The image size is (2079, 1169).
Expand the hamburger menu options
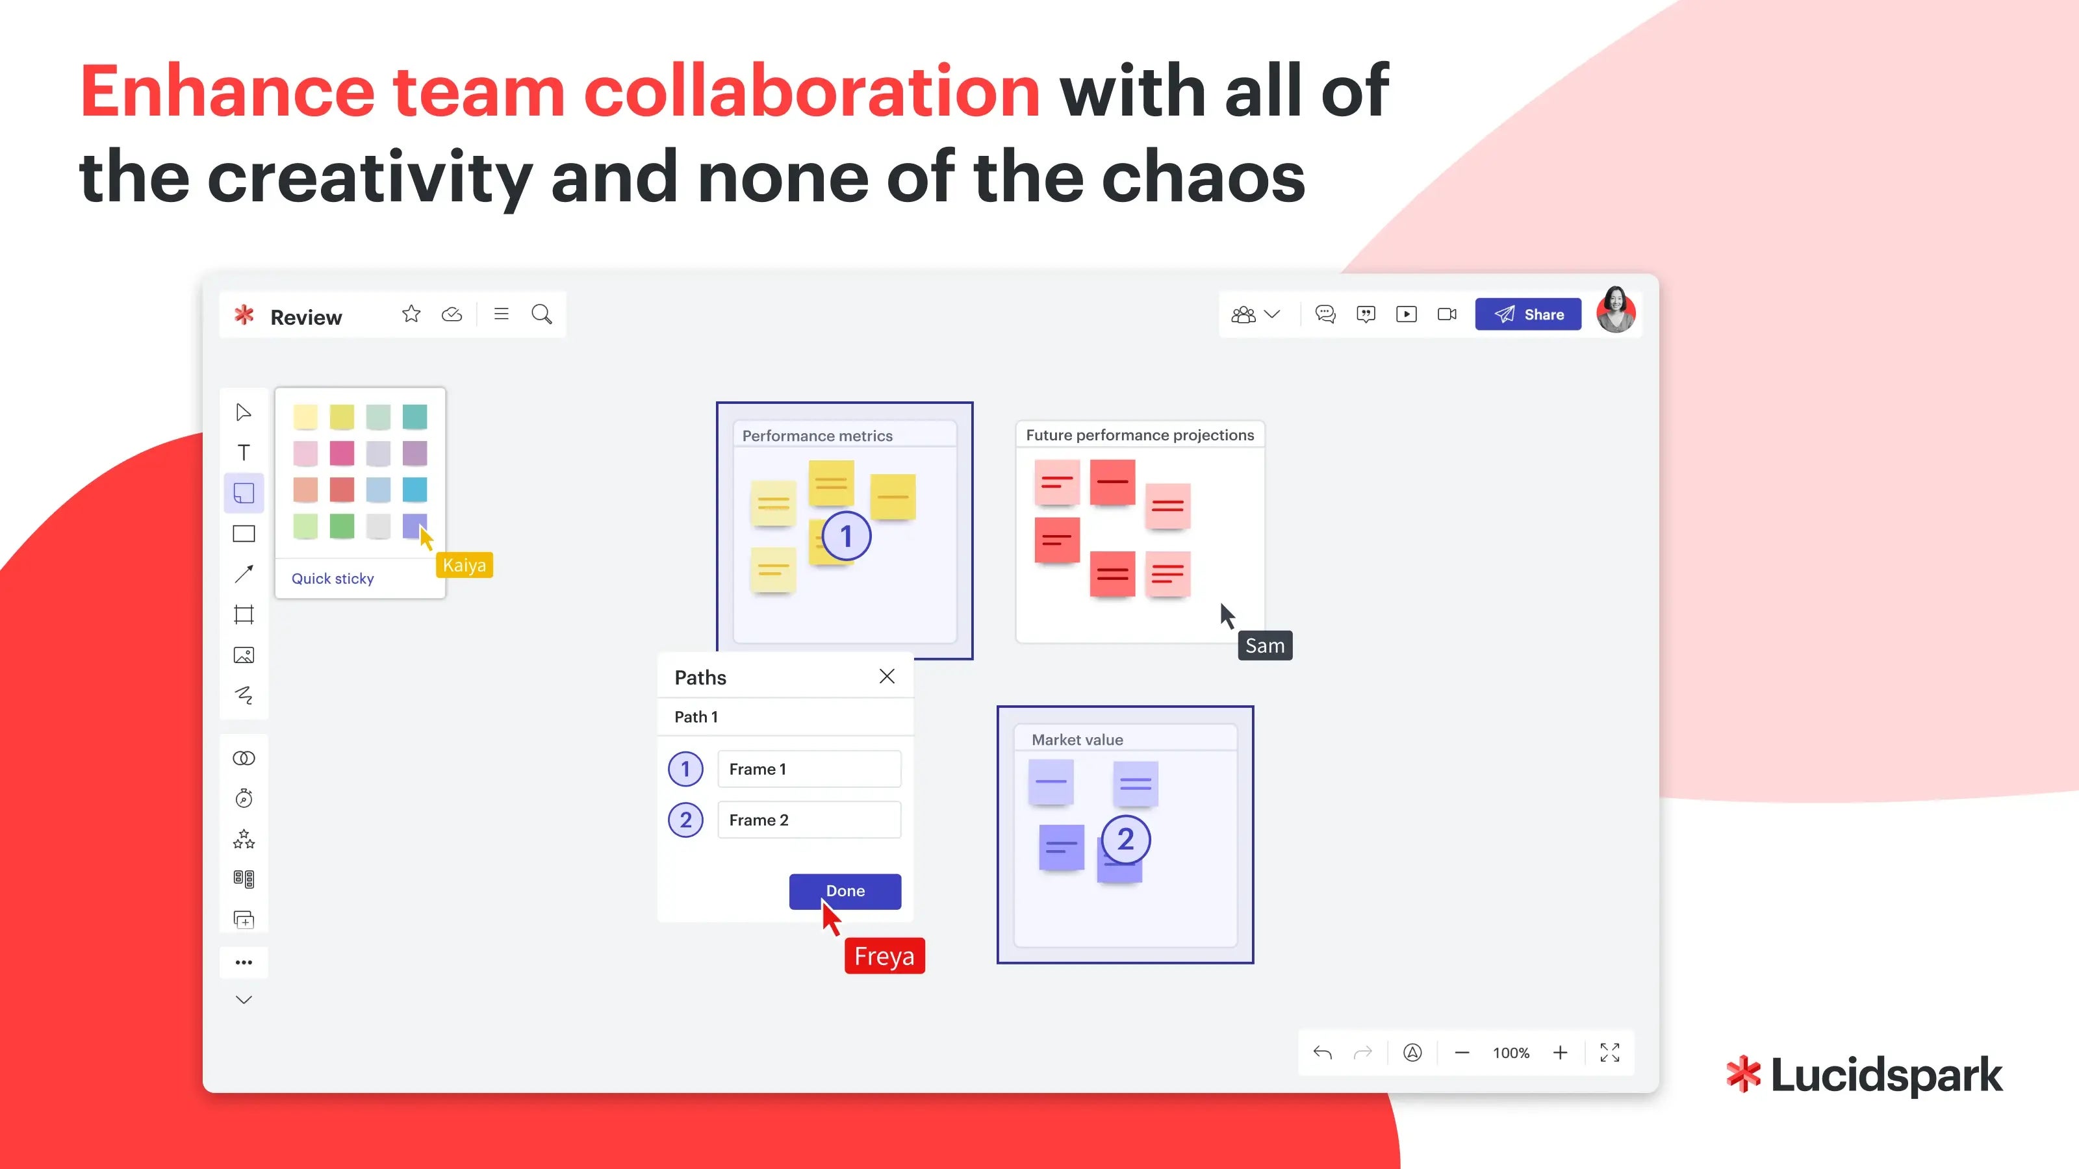coord(501,314)
